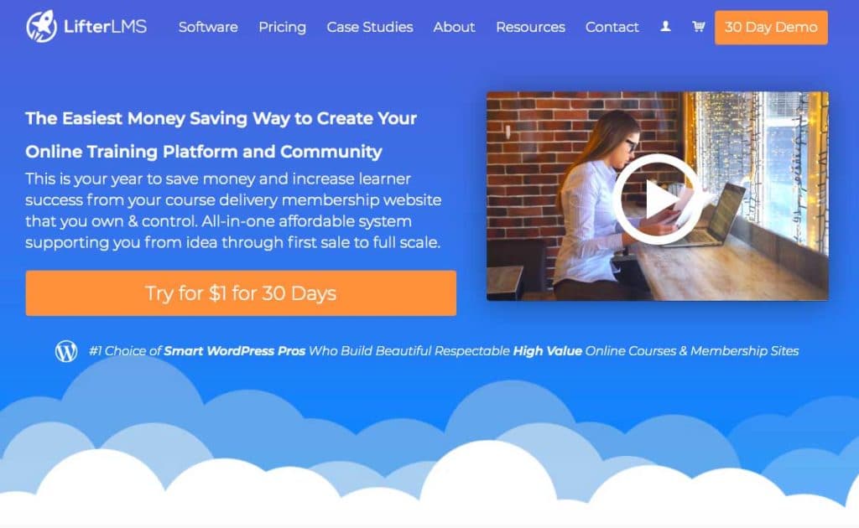Click Try for $1 for 30 Days

coord(241,292)
